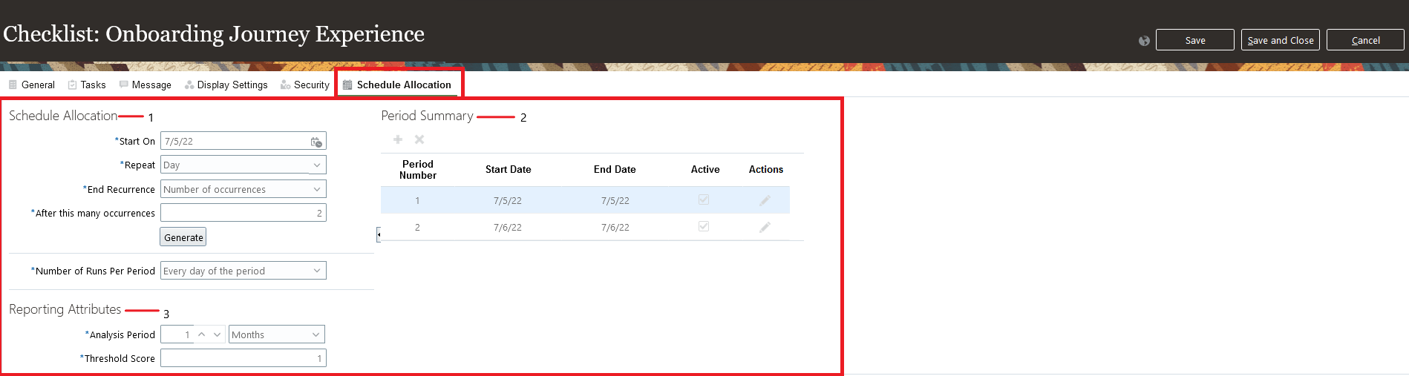Click the Analysis Period number field
This screenshot has height=376, width=1409.
click(177, 334)
